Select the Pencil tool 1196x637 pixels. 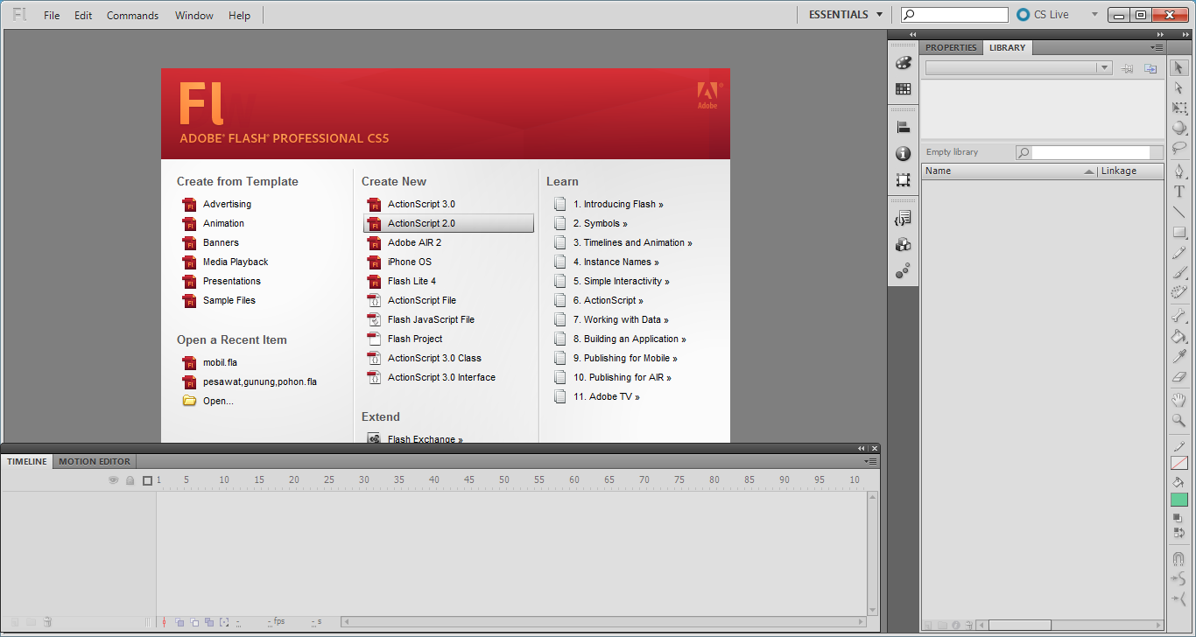pyautogui.click(x=1179, y=253)
